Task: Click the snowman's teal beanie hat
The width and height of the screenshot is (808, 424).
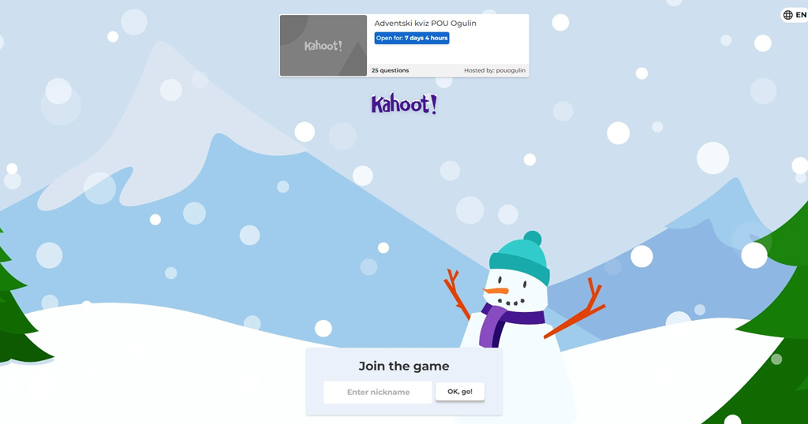Action: coord(521,258)
